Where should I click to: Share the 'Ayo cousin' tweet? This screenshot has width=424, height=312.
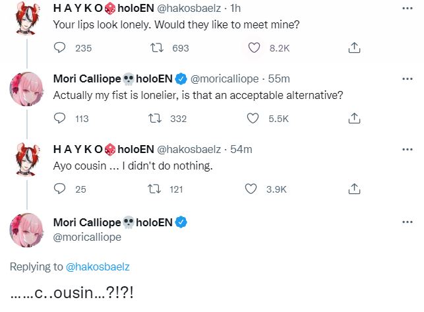(354, 189)
